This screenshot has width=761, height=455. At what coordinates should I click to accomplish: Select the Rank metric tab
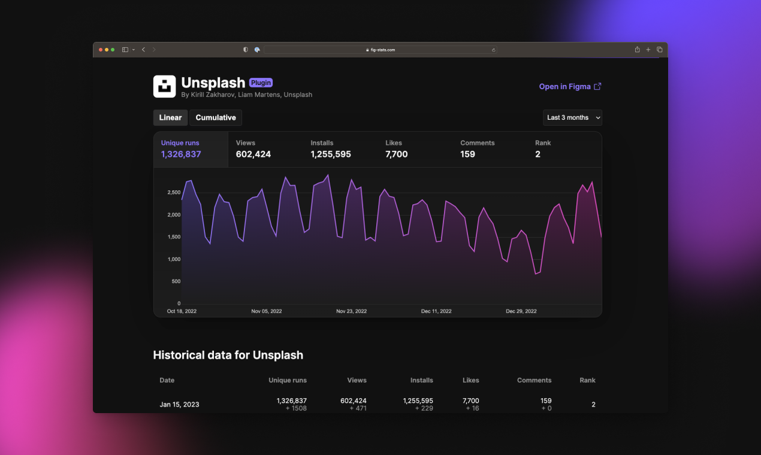point(564,149)
